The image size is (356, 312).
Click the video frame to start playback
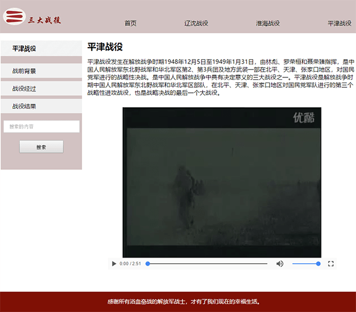point(222,184)
